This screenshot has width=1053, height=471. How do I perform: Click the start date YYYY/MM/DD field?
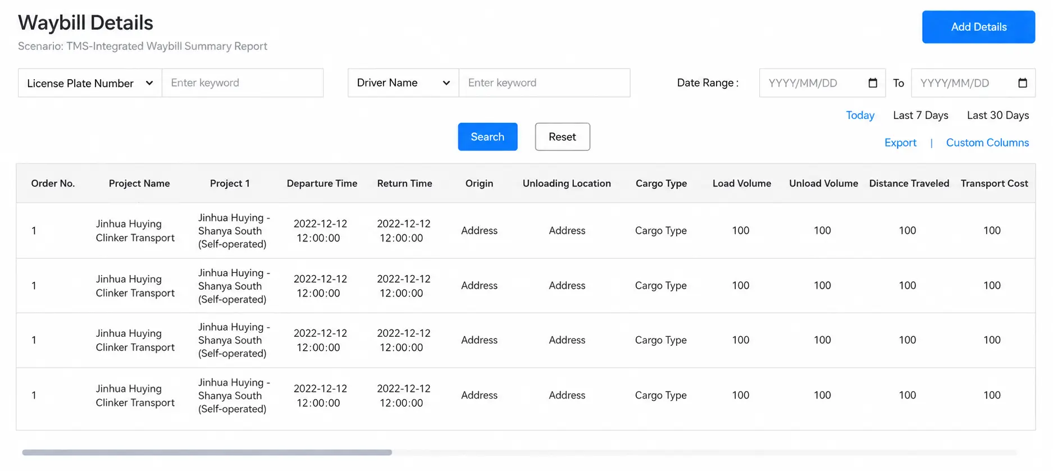(x=822, y=83)
